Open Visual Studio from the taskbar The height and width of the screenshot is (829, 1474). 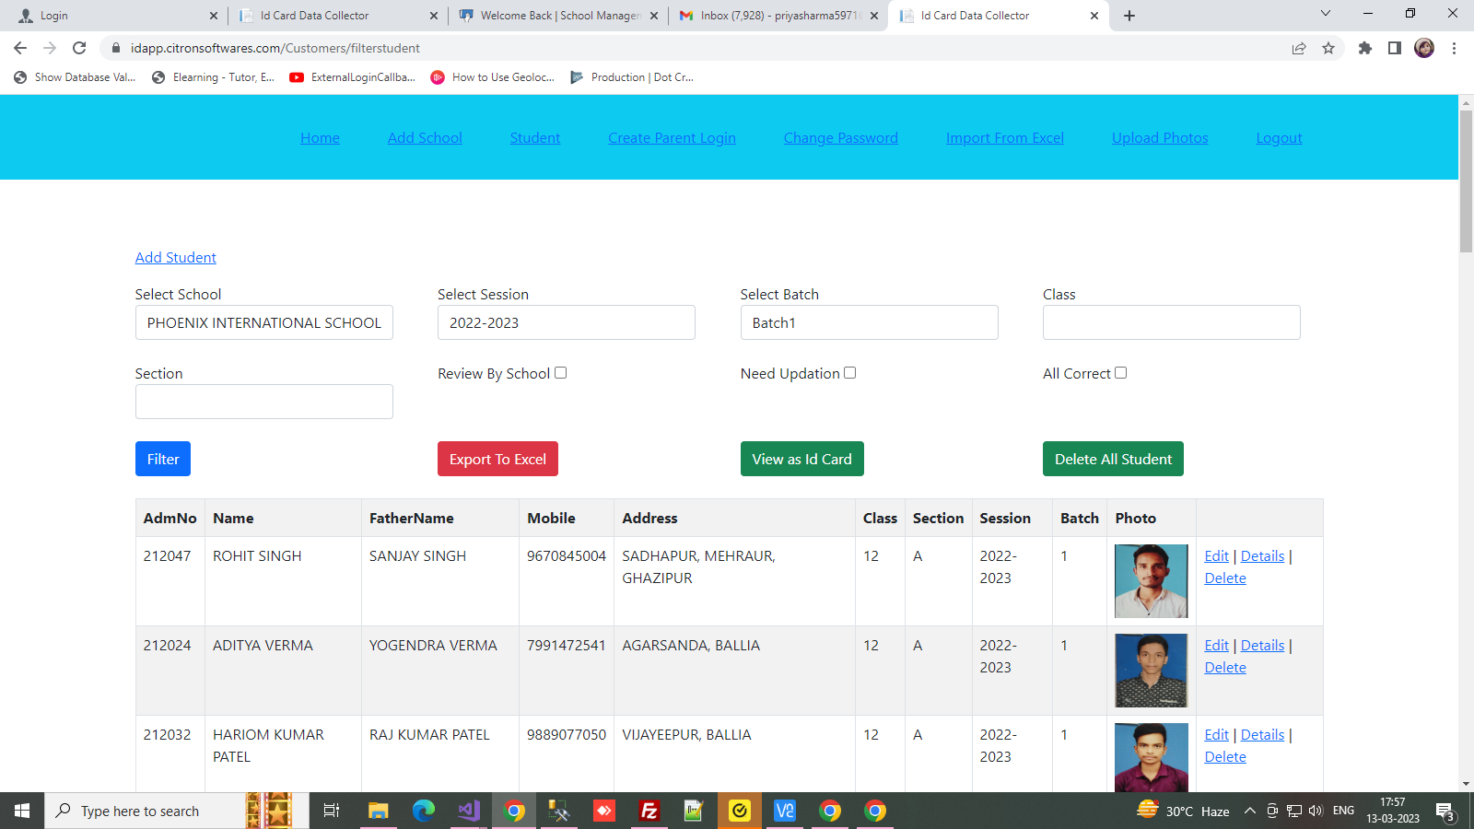click(469, 811)
